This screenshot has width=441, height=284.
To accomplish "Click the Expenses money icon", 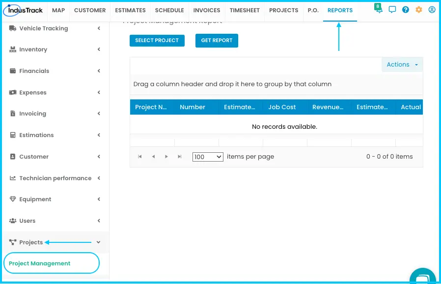I will (x=13, y=93).
